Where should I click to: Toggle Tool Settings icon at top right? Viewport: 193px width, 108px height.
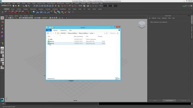click(189, 6)
